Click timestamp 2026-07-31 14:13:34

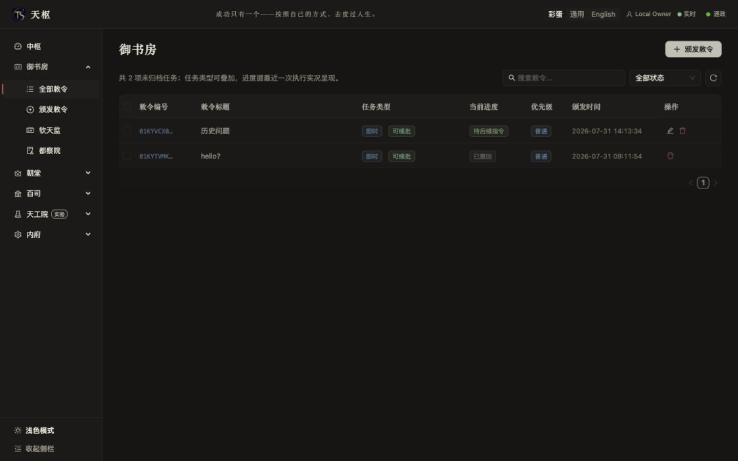click(607, 131)
